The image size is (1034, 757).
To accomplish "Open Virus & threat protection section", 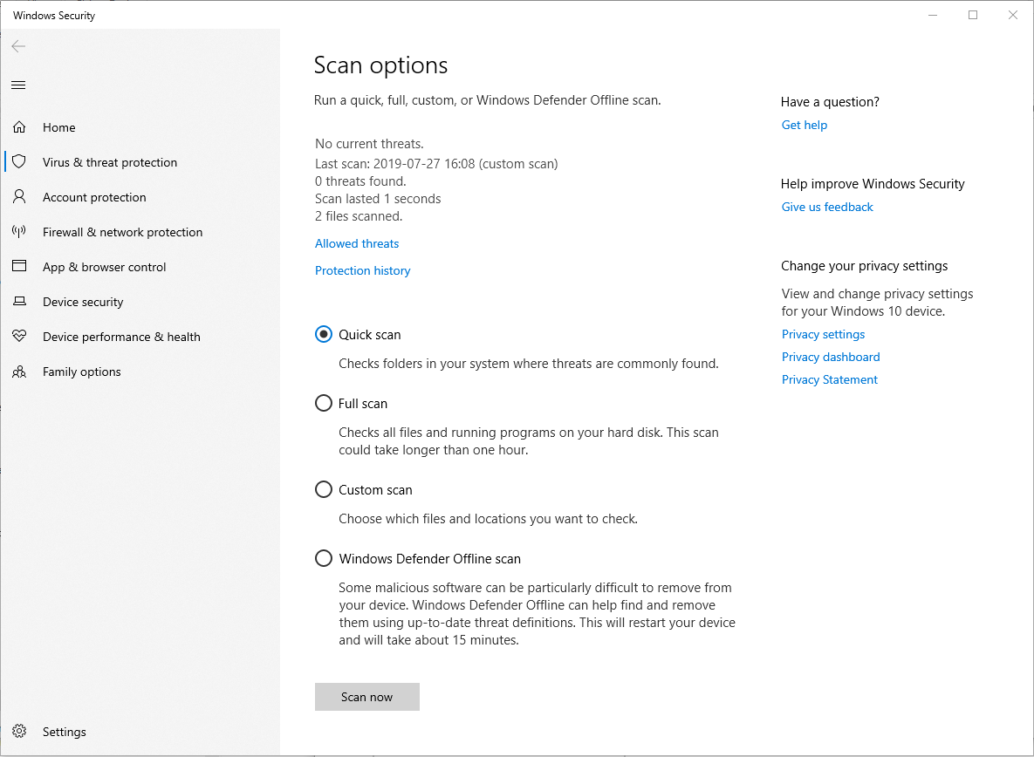I will click(109, 163).
